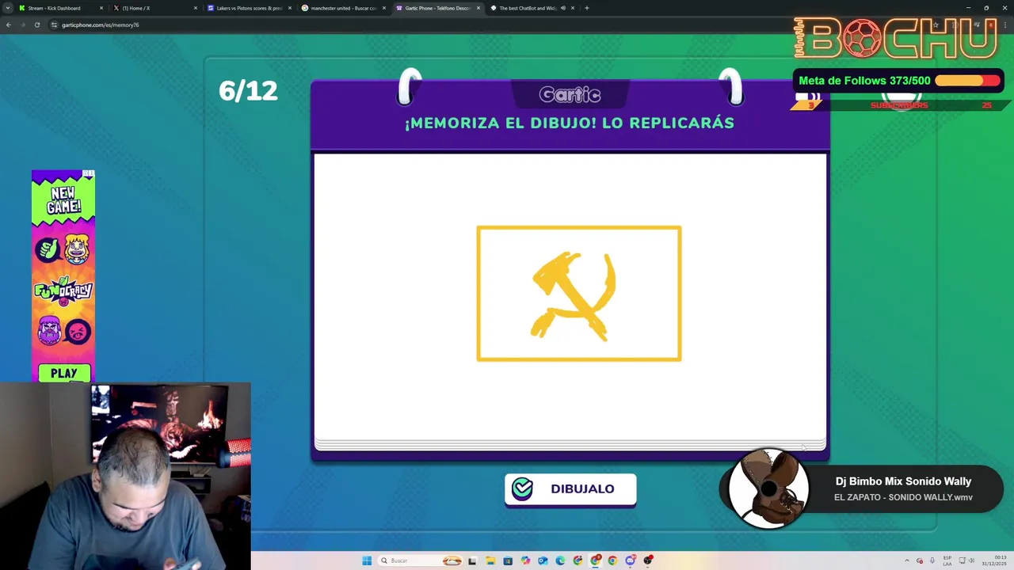Go back in browser history

pyautogui.click(x=8, y=25)
